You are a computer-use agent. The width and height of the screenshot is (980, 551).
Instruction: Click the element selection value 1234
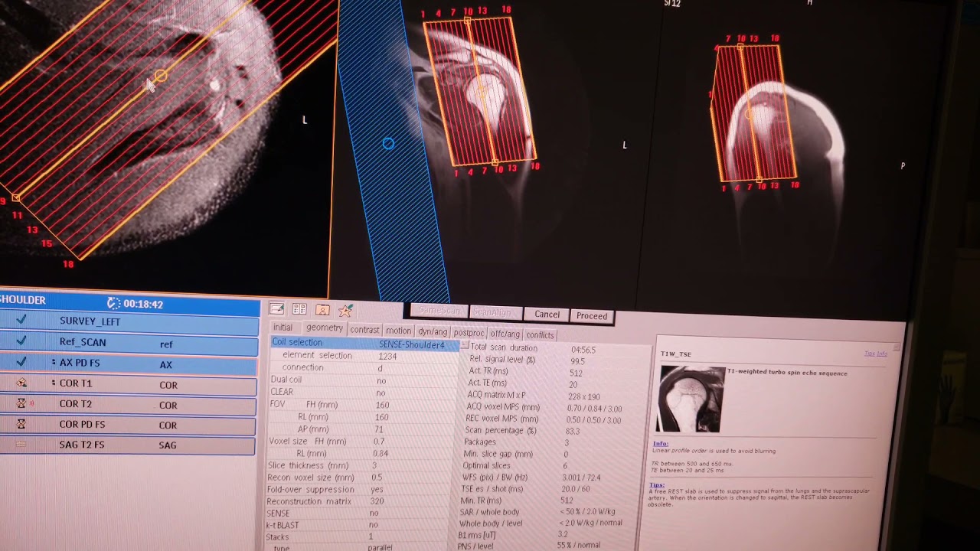387,356
